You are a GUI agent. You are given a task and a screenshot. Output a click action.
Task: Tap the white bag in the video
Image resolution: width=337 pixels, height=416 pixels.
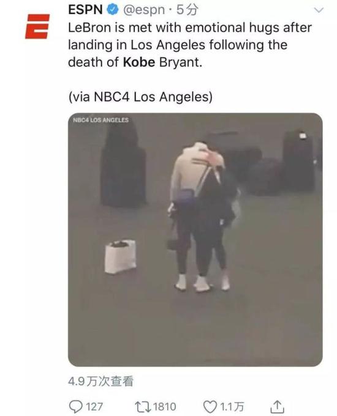[120, 256]
